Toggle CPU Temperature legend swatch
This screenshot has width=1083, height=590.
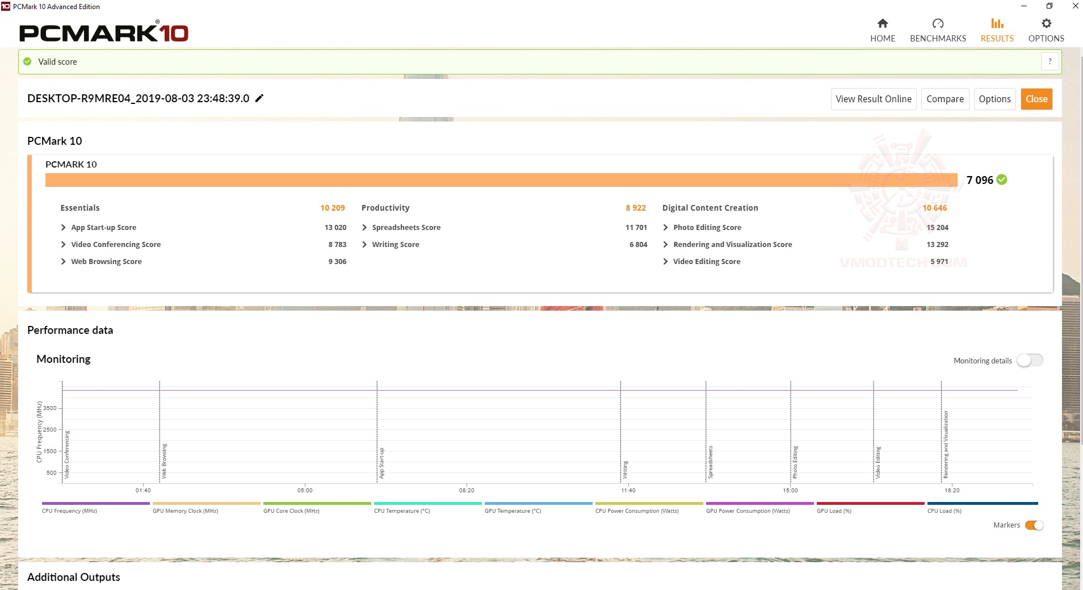(427, 503)
